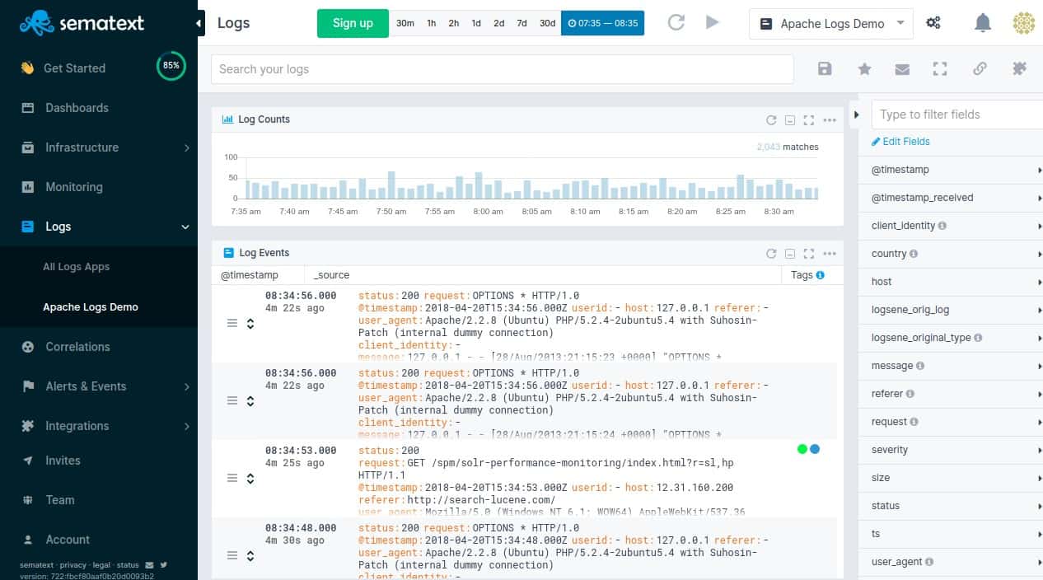Minimize the Log Events panel
The image size is (1043, 580).
(789, 253)
